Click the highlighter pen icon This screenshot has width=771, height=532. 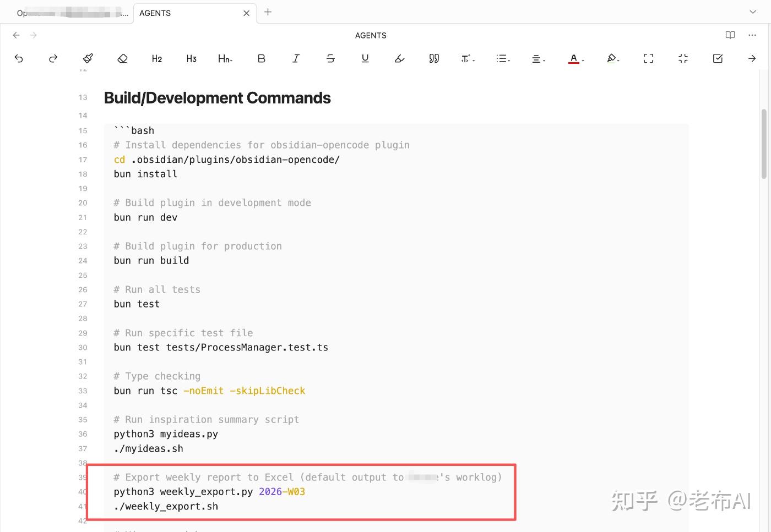pyautogui.click(x=400, y=58)
